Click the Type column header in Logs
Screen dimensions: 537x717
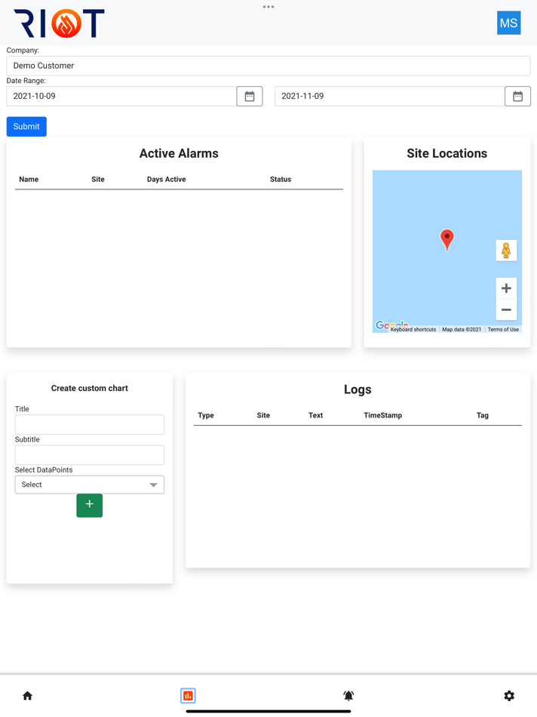[206, 415]
